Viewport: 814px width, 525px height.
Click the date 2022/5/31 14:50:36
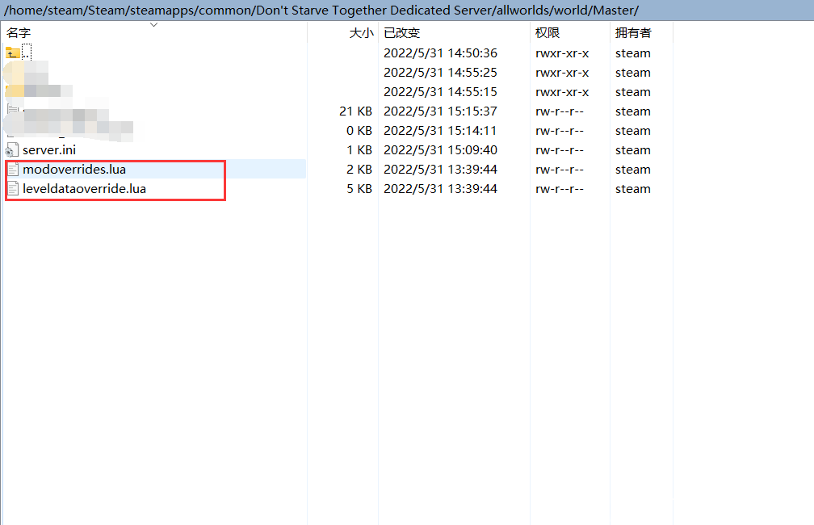click(440, 53)
